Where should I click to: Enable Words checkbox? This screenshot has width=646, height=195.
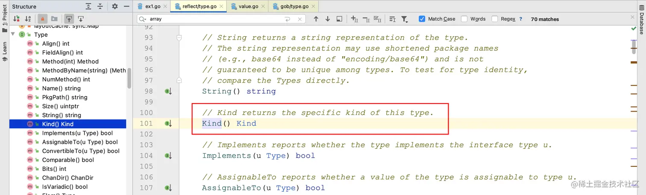(x=464, y=19)
